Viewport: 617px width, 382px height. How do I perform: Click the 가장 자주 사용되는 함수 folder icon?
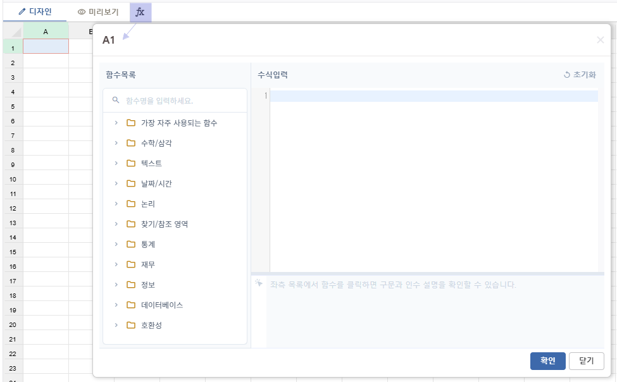[x=131, y=123]
